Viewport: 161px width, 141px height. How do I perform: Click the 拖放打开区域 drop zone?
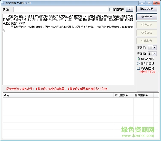(147, 82)
